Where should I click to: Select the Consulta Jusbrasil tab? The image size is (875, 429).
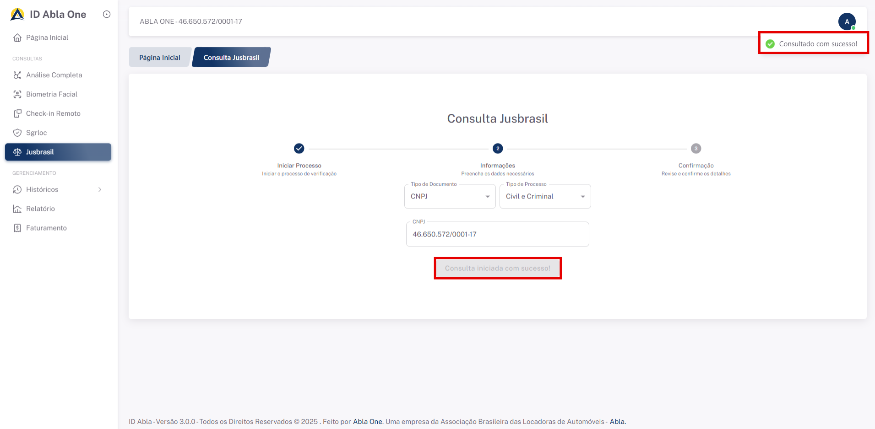tap(231, 58)
